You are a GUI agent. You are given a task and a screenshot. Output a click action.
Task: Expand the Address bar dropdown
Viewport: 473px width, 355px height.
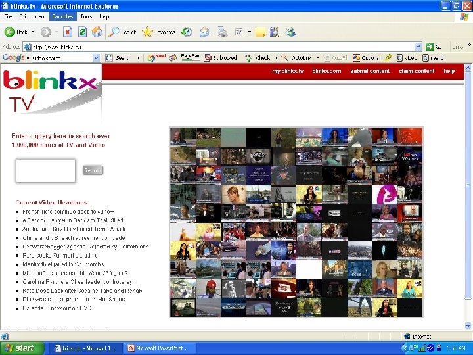[x=418, y=47]
